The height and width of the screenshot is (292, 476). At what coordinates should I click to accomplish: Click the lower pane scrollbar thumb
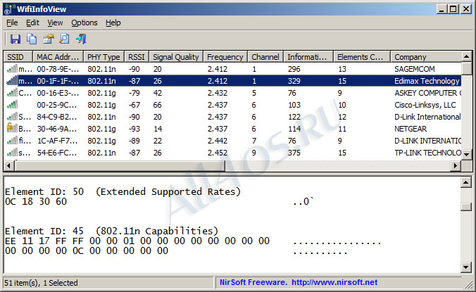(466, 206)
